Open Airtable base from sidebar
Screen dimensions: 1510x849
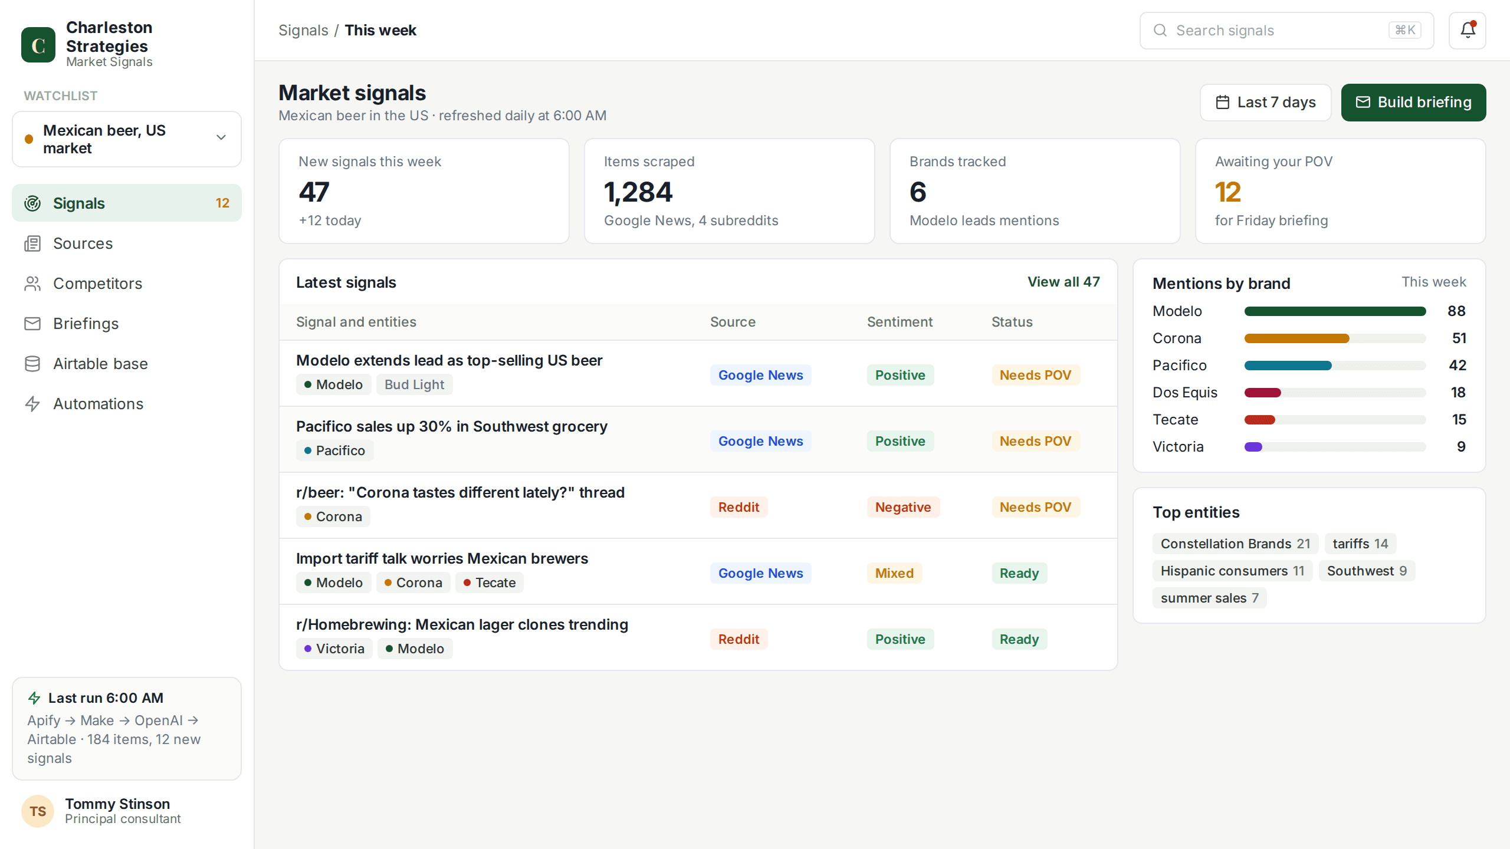click(127, 364)
